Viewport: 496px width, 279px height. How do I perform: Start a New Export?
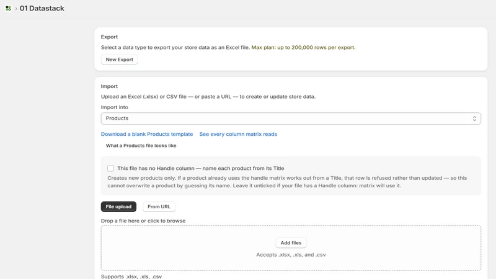coord(119,60)
